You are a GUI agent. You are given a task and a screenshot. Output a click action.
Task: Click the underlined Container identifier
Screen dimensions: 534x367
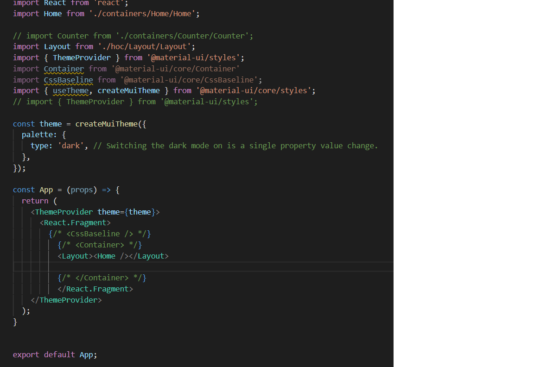tap(64, 68)
